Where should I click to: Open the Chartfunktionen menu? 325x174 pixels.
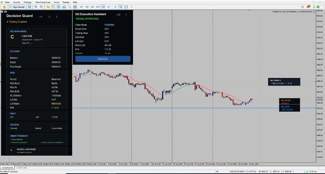point(43,2)
